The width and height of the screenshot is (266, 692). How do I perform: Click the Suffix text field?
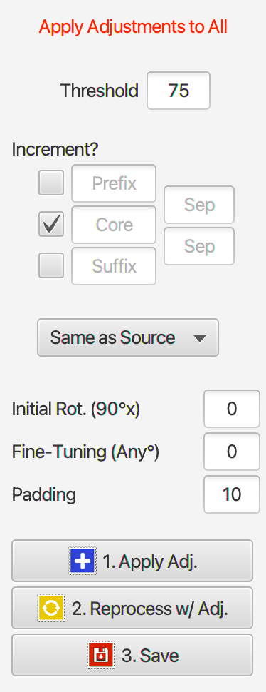pos(114,266)
